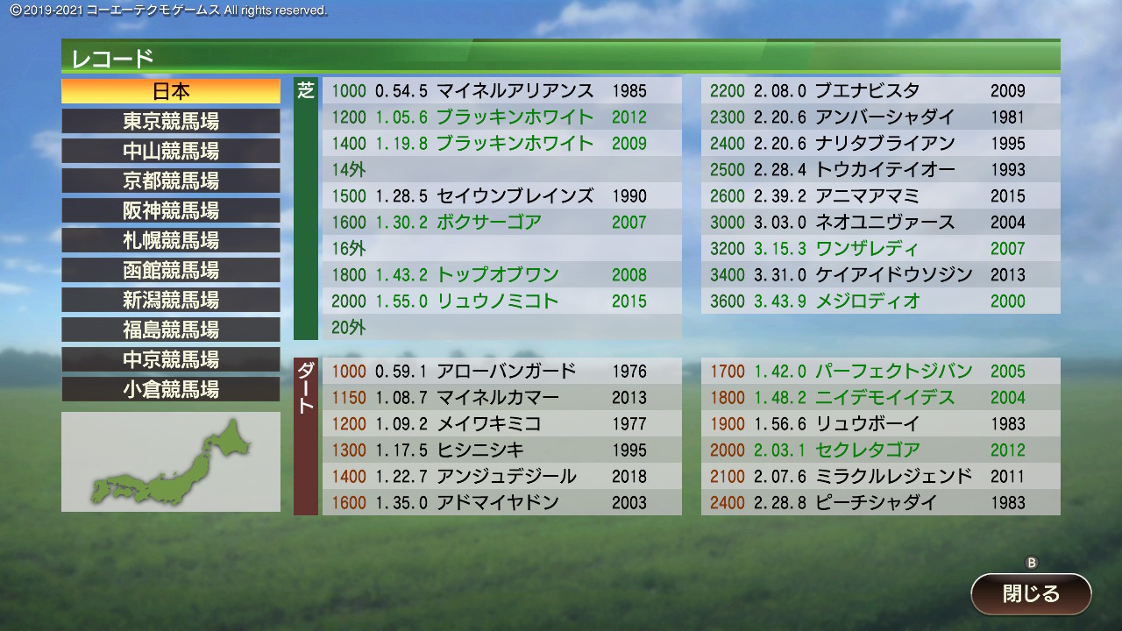The width and height of the screenshot is (1122, 631).
Task: Click the 16外 row
Action: pyautogui.click(x=502, y=248)
